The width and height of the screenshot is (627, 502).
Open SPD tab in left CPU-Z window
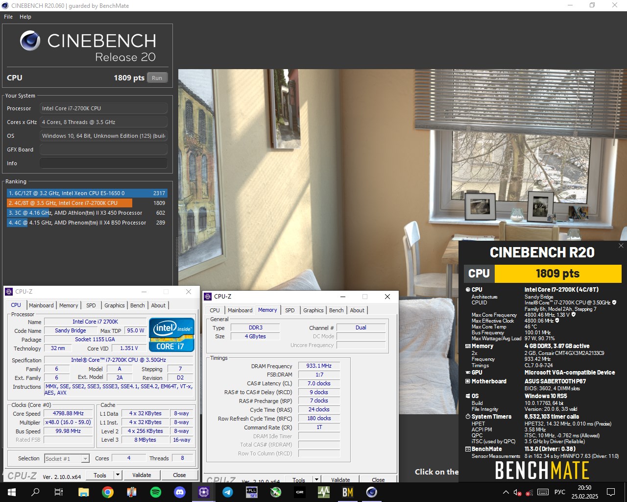[x=91, y=305]
